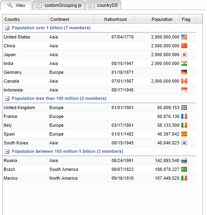Click the India flag icon
The height and width of the screenshot is (215, 207).
click(184, 63)
